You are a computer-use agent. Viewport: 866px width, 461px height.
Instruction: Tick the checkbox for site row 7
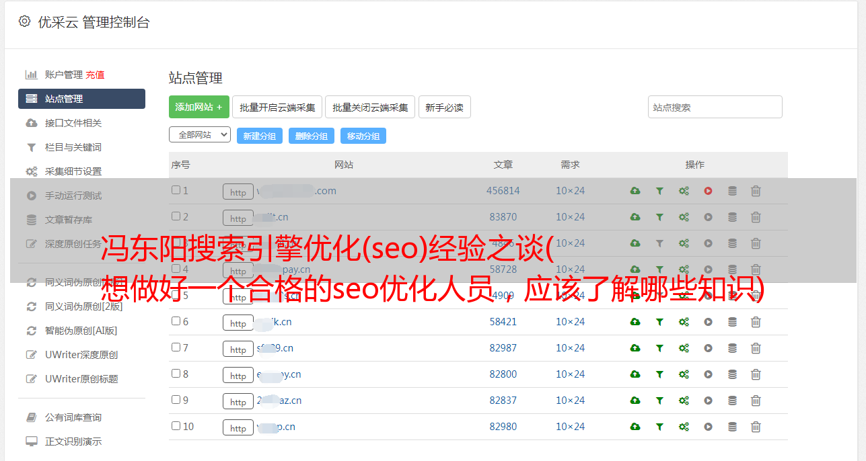[176, 347]
